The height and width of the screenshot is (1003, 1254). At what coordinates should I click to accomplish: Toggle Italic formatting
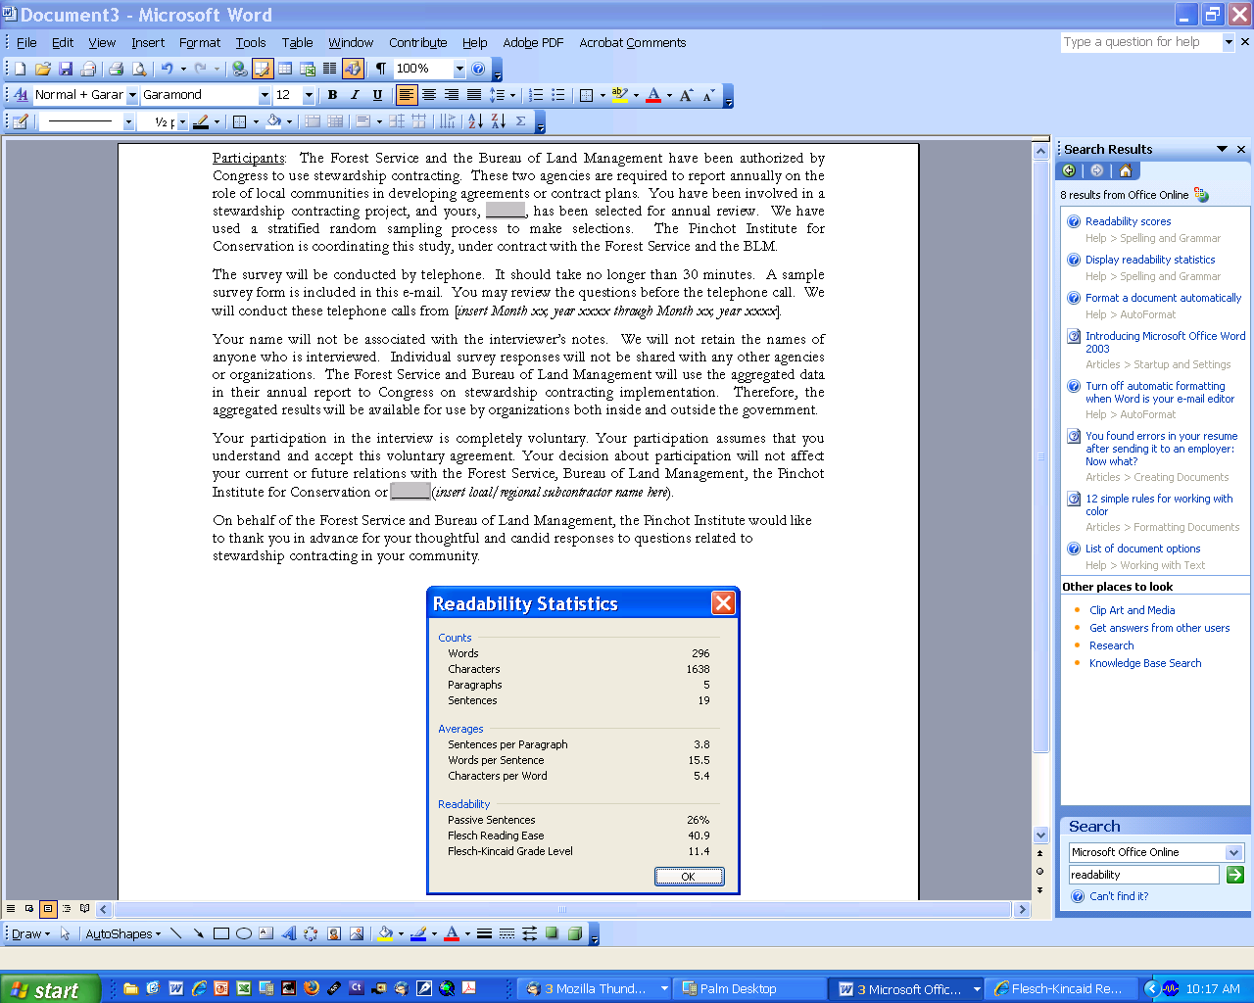(355, 95)
